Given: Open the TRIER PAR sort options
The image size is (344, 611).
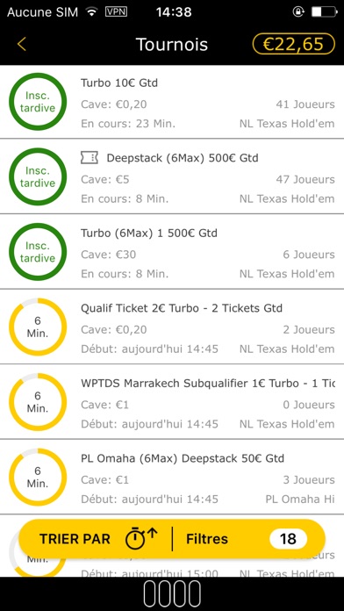Looking at the screenshot, I should coord(75,539).
